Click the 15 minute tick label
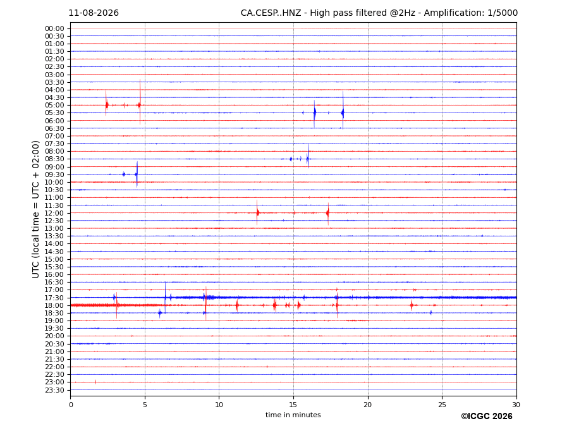The image size is (586, 440). click(x=293, y=405)
